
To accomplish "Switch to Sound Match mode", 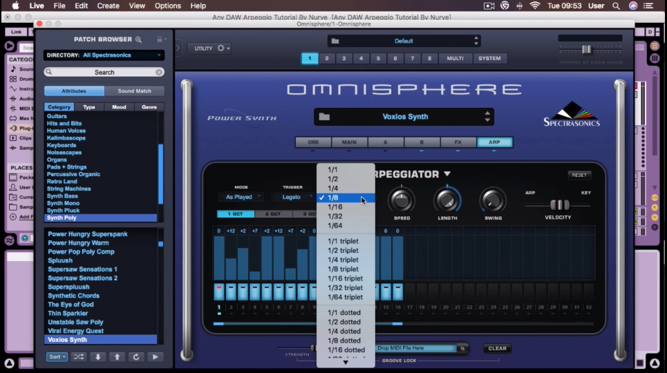I will (134, 91).
